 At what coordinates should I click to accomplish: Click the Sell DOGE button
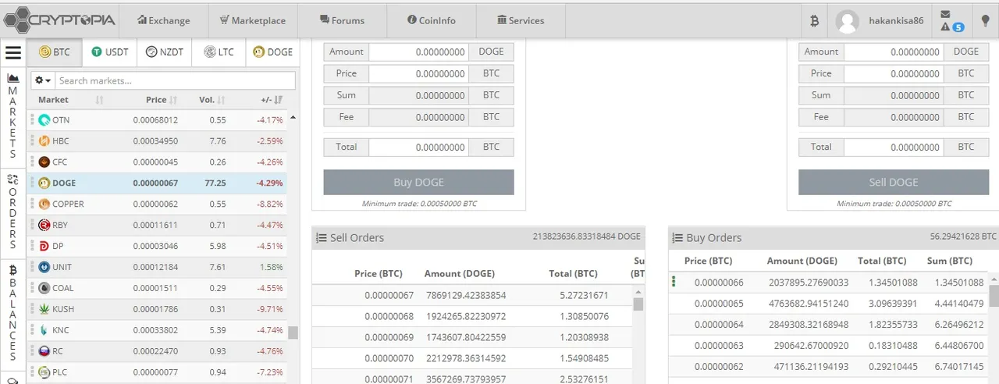pyautogui.click(x=893, y=182)
